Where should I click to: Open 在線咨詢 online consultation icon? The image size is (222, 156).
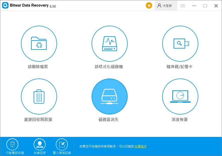click(x=40, y=144)
